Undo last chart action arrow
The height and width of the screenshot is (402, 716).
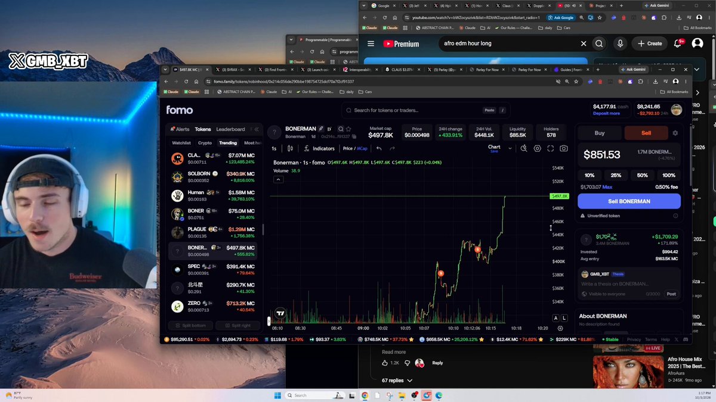(x=379, y=148)
